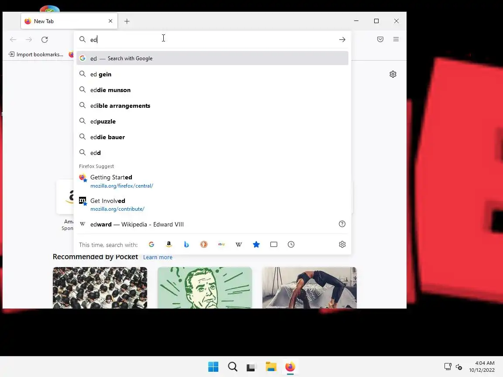The height and width of the screenshot is (377, 503).
Task: Open edward Wikipedia Edward VIII suggestion
Action: pos(206,224)
